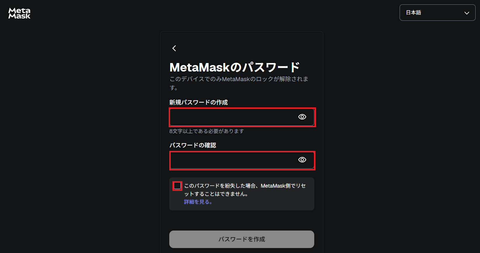
Task: Click the パスワードを作成 button
Action: 242,239
